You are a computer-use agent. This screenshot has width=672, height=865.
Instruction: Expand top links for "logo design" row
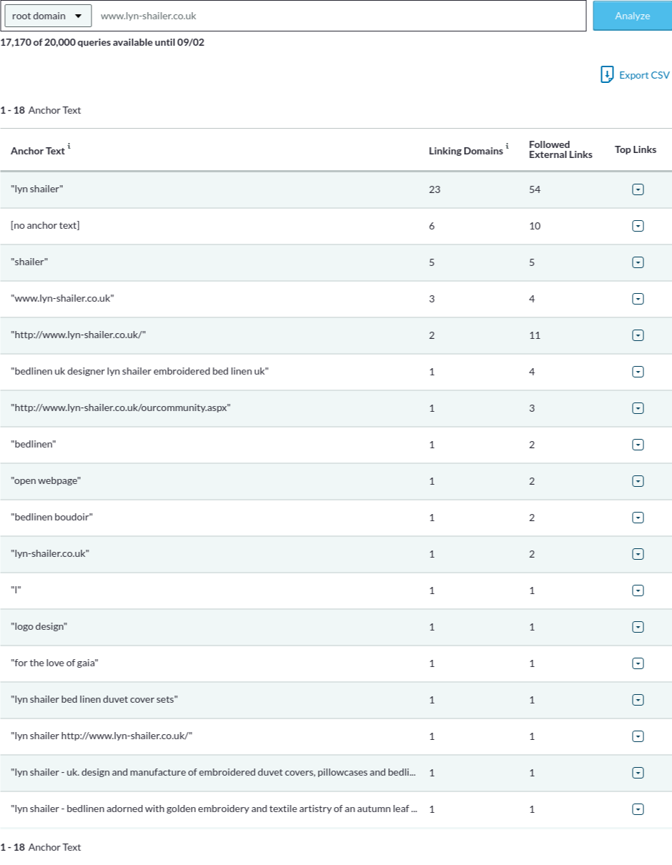click(638, 627)
